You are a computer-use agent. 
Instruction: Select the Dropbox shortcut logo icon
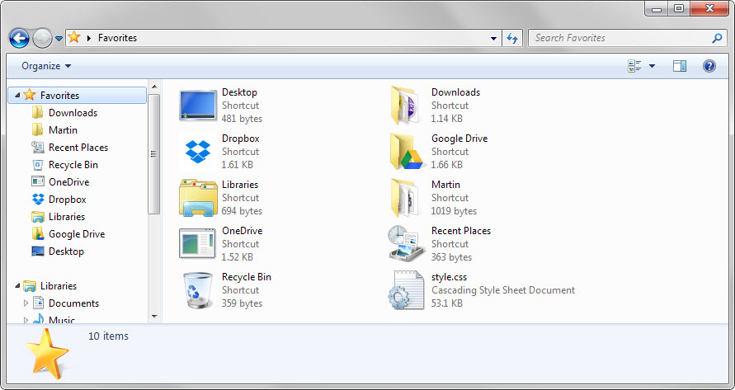pos(198,152)
